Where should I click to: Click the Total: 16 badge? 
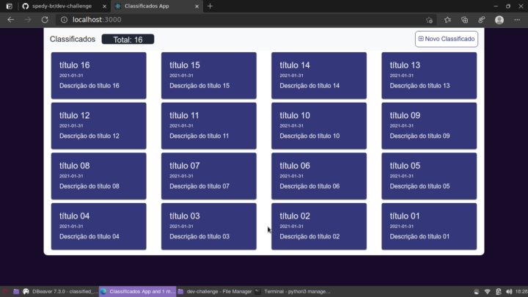pyautogui.click(x=128, y=40)
